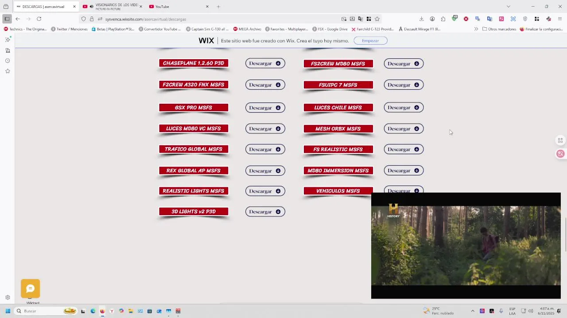Click Descargar for TRAFICO GLOBAL MSFS
The width and height of the screenshot is (567, 318).
[265, 149]
